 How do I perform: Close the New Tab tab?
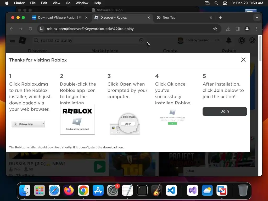[211, 18]
